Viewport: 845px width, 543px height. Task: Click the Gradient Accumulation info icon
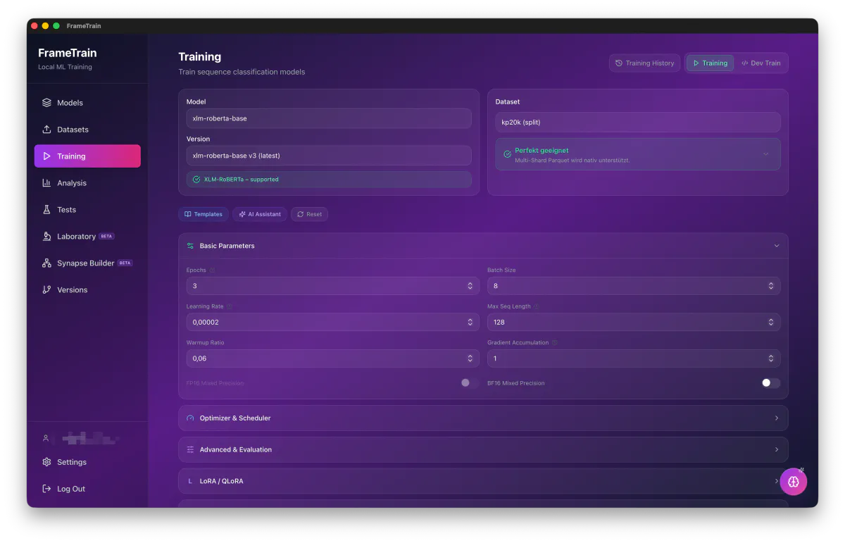pos(555,343)
